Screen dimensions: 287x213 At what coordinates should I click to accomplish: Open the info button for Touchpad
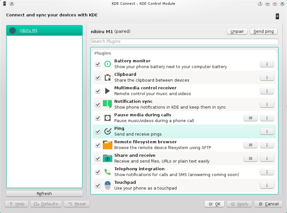[267, 185]
